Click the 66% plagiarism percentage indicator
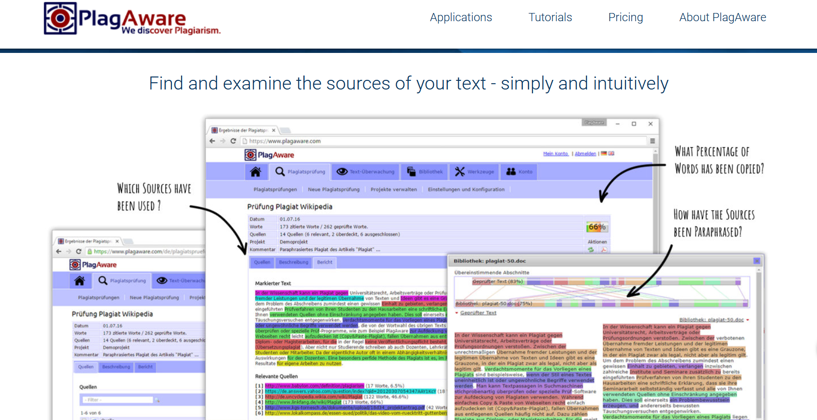The image size is (817, 420). [597, 227]
